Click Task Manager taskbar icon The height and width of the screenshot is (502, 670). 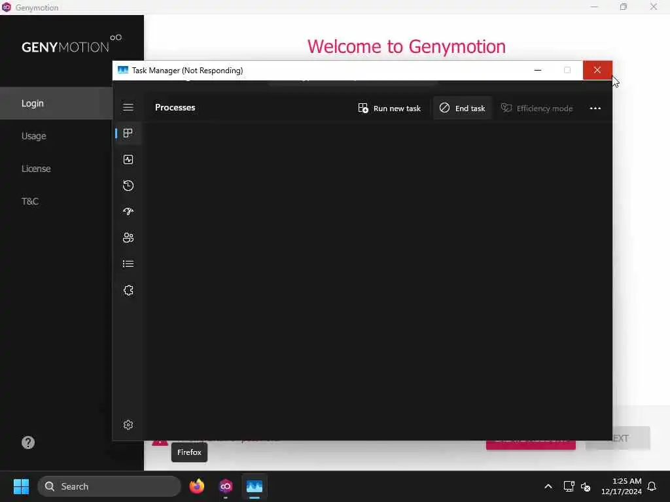(255, 486)
